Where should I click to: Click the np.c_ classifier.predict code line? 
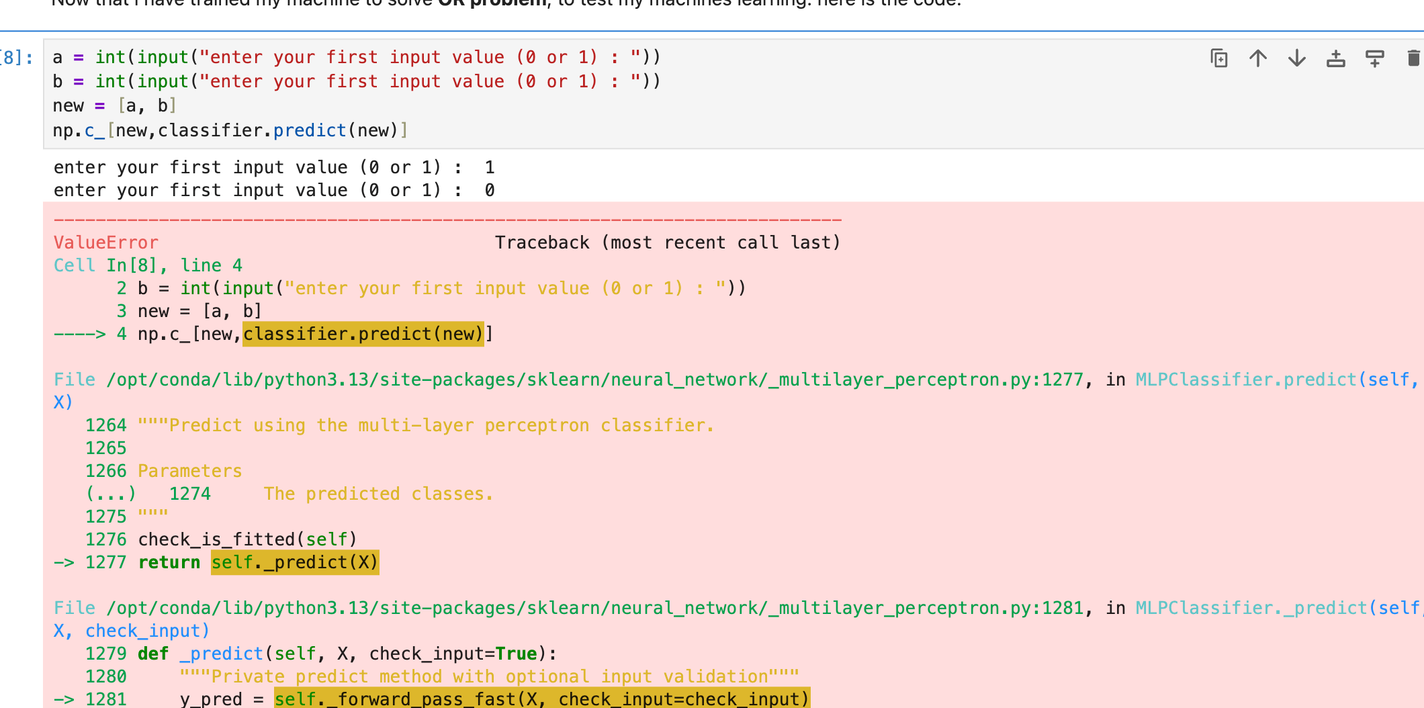[x=230, y=130]
